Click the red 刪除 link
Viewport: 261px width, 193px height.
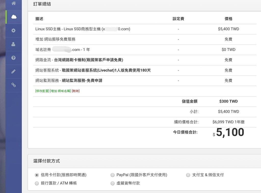75,91
